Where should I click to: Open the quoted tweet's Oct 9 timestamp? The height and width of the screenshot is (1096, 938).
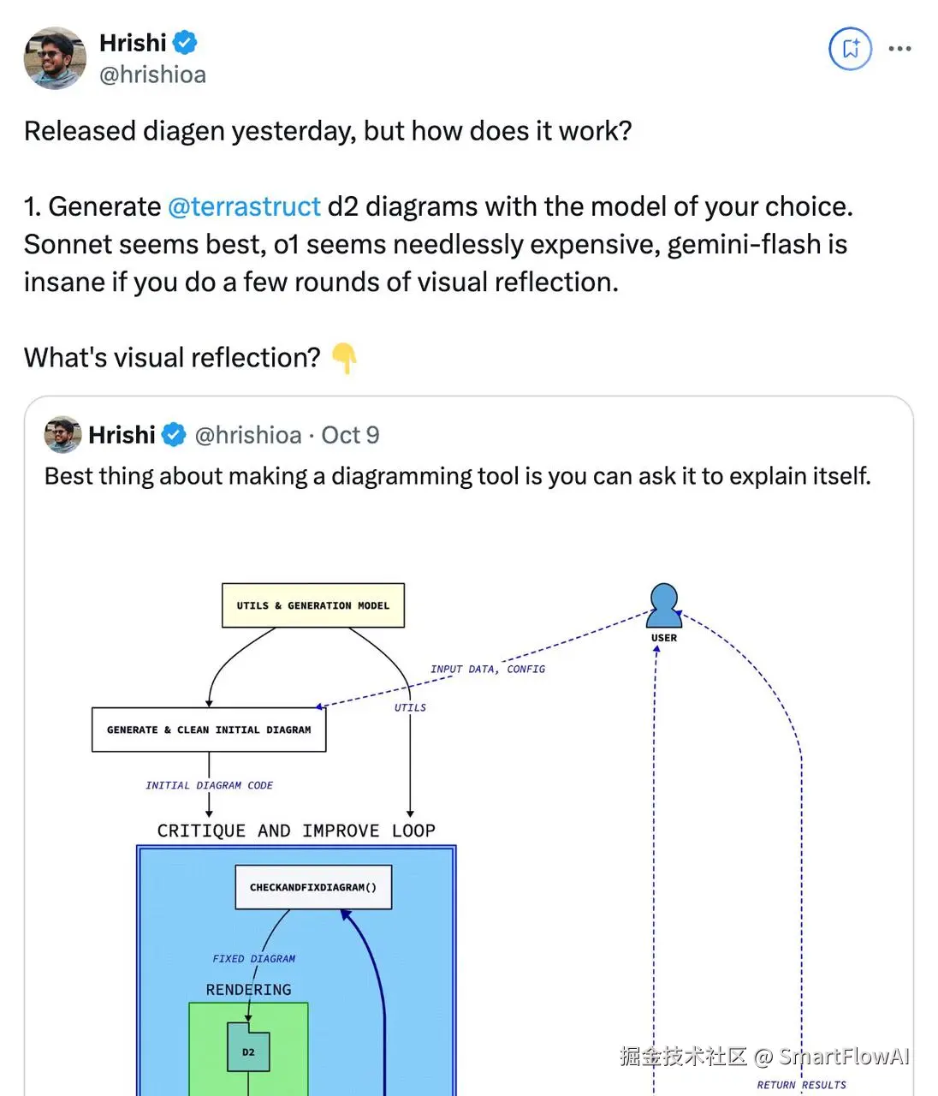click(350, 435)
